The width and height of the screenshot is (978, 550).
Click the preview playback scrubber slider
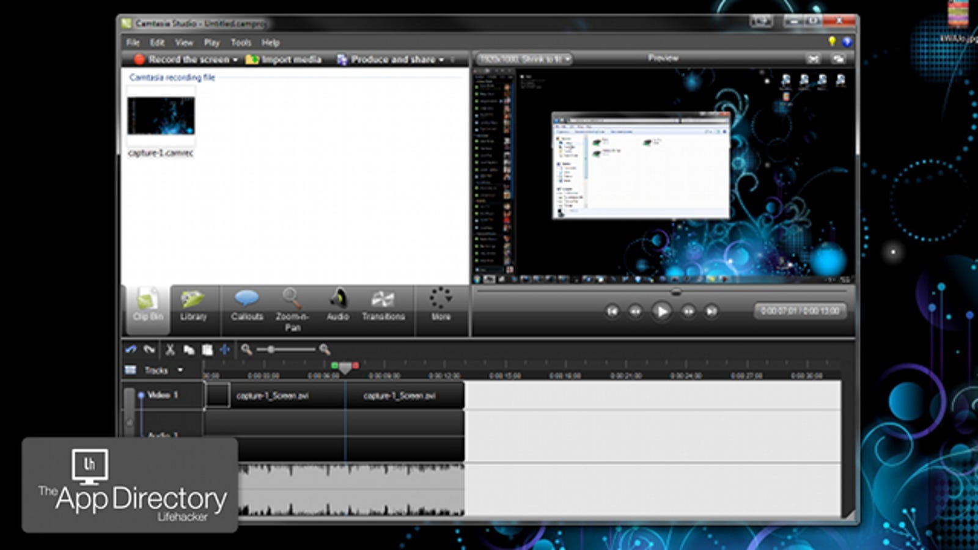click(676, 292)
